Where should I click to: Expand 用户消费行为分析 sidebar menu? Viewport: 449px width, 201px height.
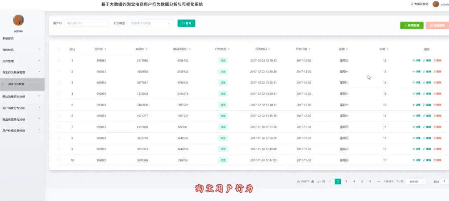(x=22, y=108)
